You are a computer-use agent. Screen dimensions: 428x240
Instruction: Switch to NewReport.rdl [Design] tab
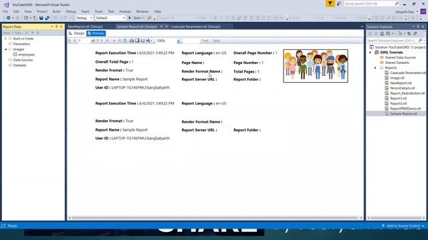tap(85, 27)
